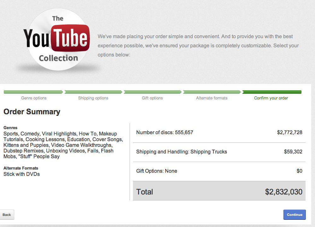This screenshot has width=315, height=227.
Task: Click the Shipping options progress bar
Action: point(93,92)
